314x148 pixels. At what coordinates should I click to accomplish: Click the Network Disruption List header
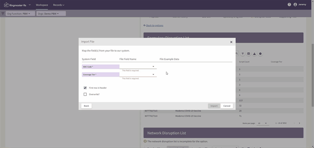(223, 133)
